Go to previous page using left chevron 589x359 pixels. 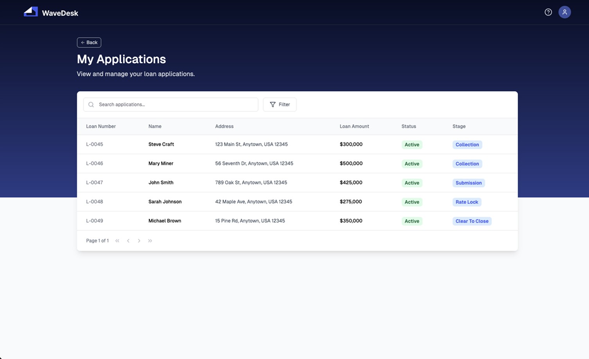click(128, 241)
